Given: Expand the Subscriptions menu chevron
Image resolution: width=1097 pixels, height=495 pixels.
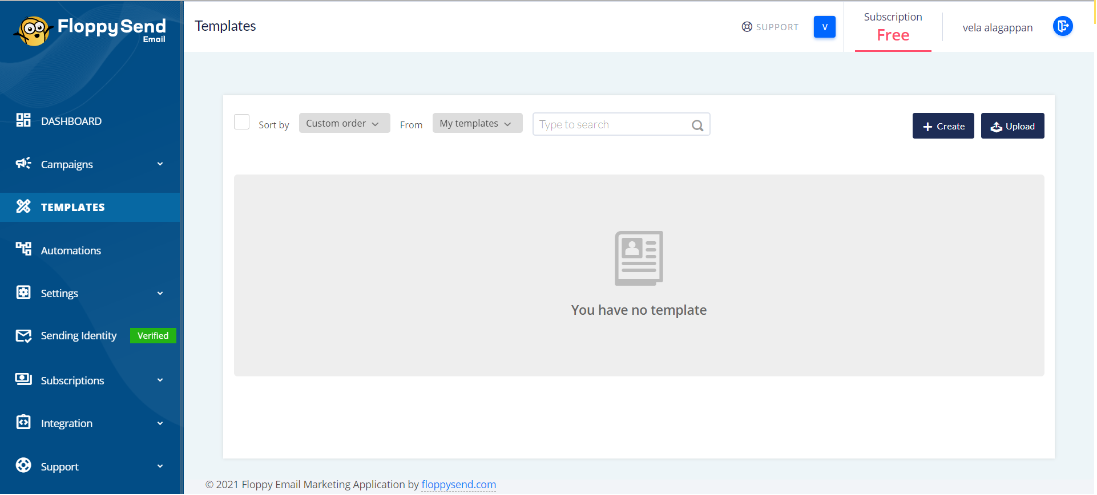Looking at the screenshot, I should [160, 380].
